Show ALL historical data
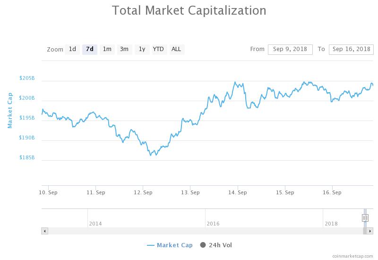This screenshot has width=378, height=260. 176,49
